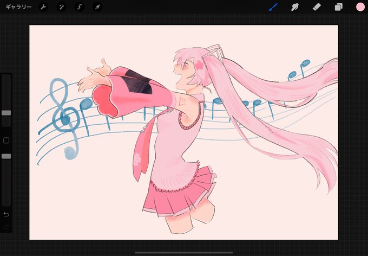Select the Smudge finger tool
The image size is (368, 256).
tap(295, 7)
